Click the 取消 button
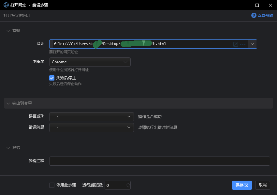The height and width of the screenshot is (195, 277). point(262,185)
